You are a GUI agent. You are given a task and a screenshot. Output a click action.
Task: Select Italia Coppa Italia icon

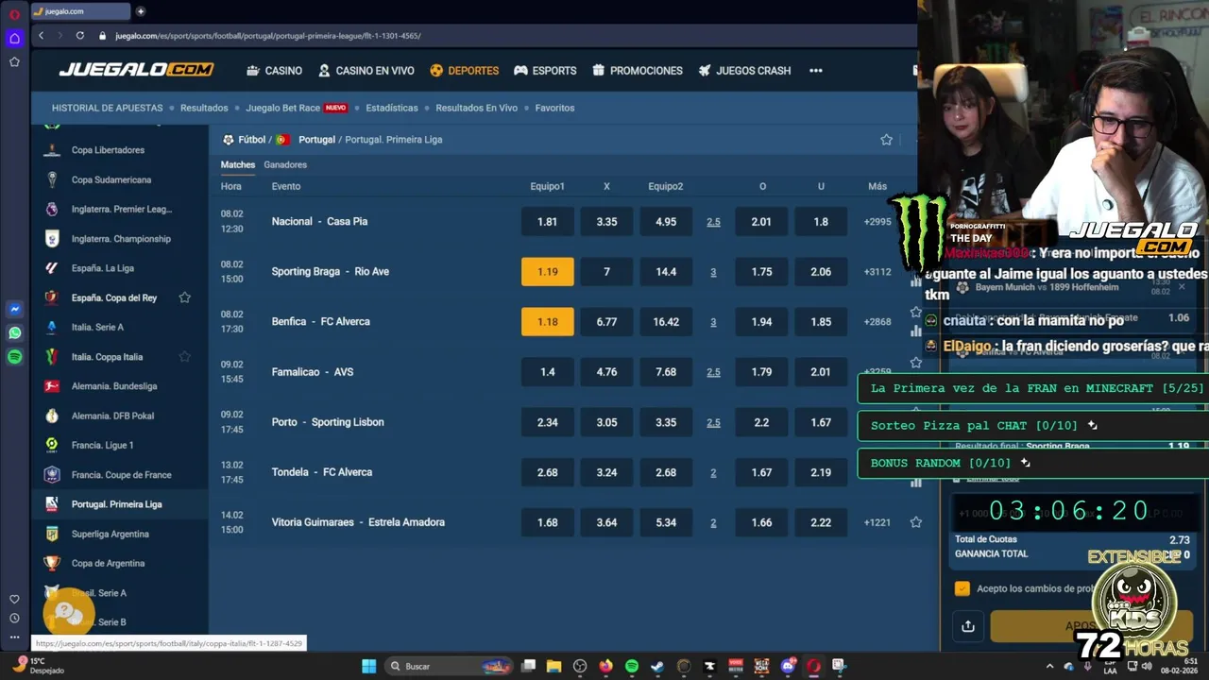coord(52,357)
